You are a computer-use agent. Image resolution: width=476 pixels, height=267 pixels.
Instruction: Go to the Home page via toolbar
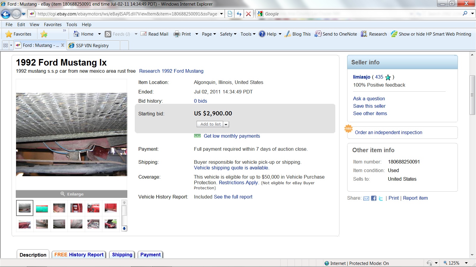pos(84,34)
